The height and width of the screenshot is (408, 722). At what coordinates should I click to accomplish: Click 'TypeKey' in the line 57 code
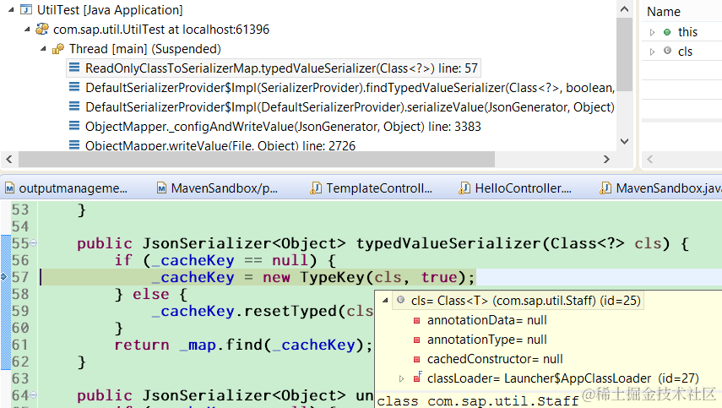332,277
